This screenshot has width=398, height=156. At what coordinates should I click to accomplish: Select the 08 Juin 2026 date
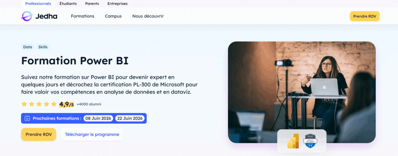[x=98, y=118]
